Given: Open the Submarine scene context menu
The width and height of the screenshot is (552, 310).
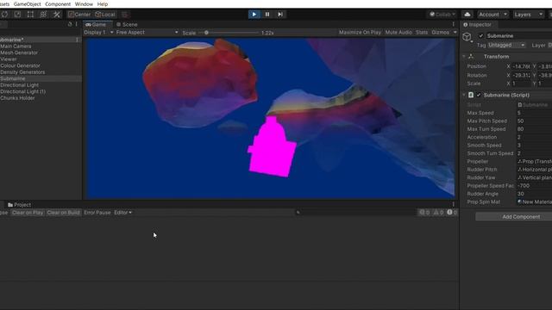Looking at the screenshot, I should click(x=77, y=40).
